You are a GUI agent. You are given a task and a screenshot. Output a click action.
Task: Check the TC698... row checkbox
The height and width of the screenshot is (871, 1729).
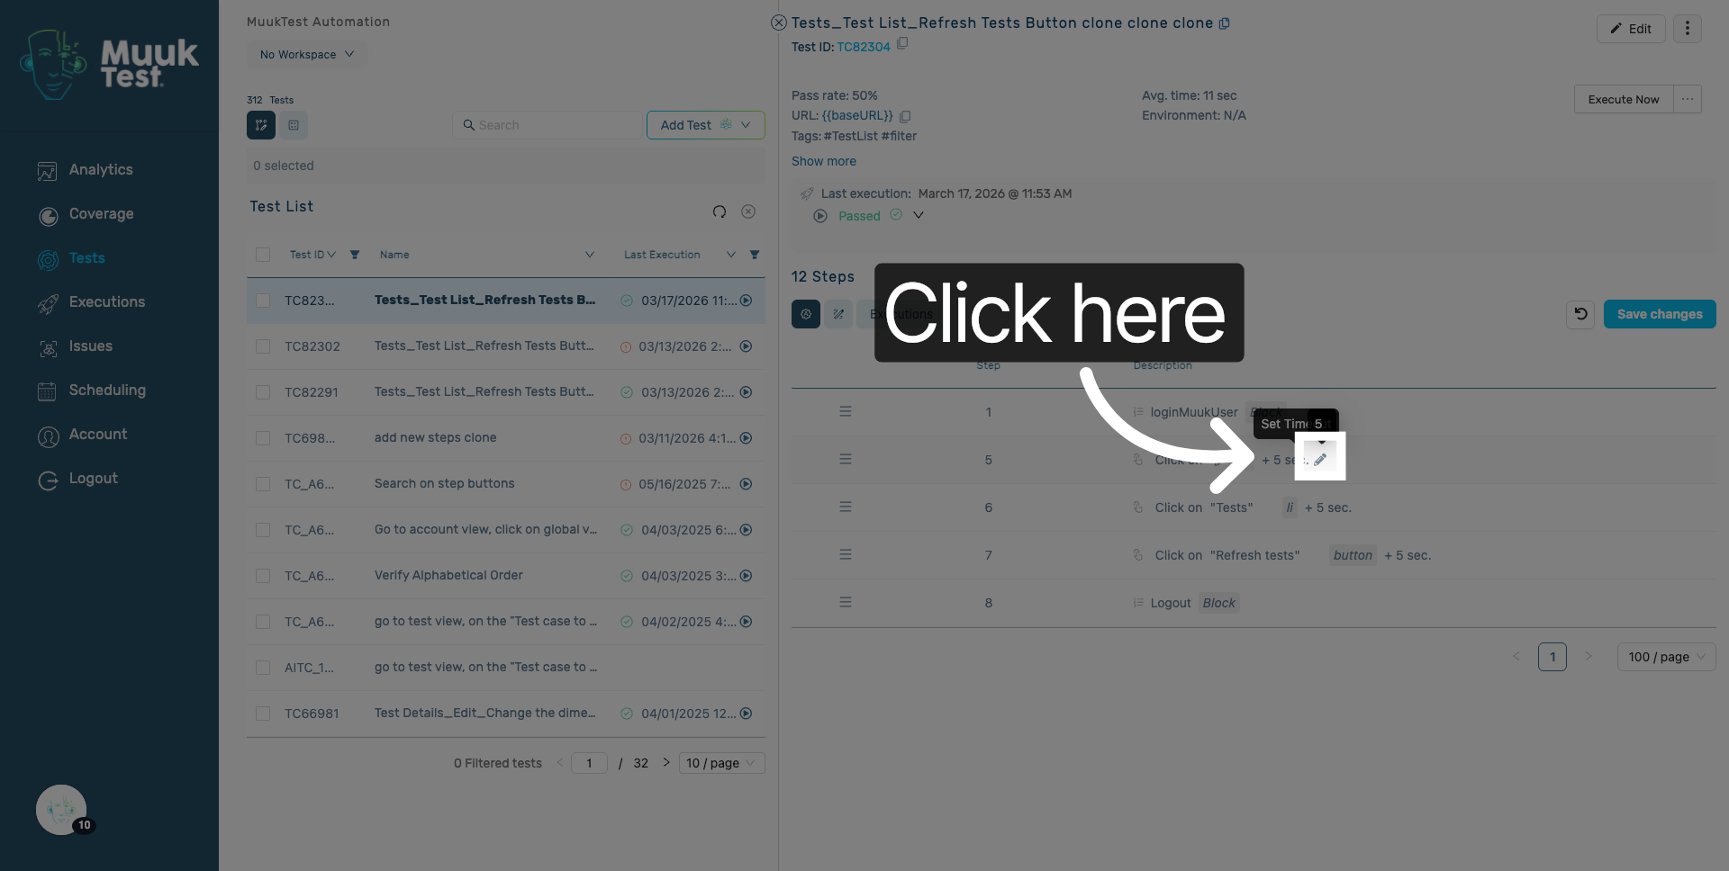point(263,438)
